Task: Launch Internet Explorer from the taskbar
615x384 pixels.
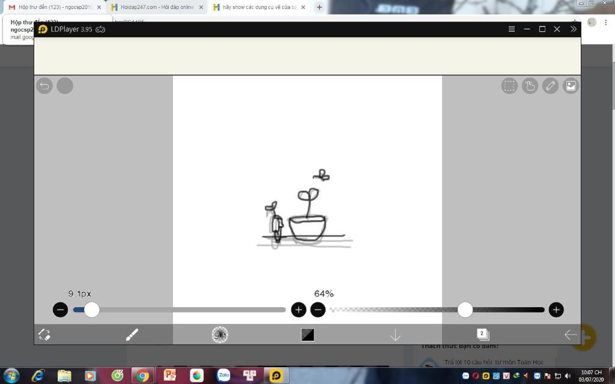Action: (38, 376)
